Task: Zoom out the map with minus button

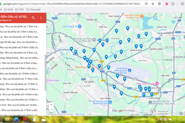Action: [51, 109]
